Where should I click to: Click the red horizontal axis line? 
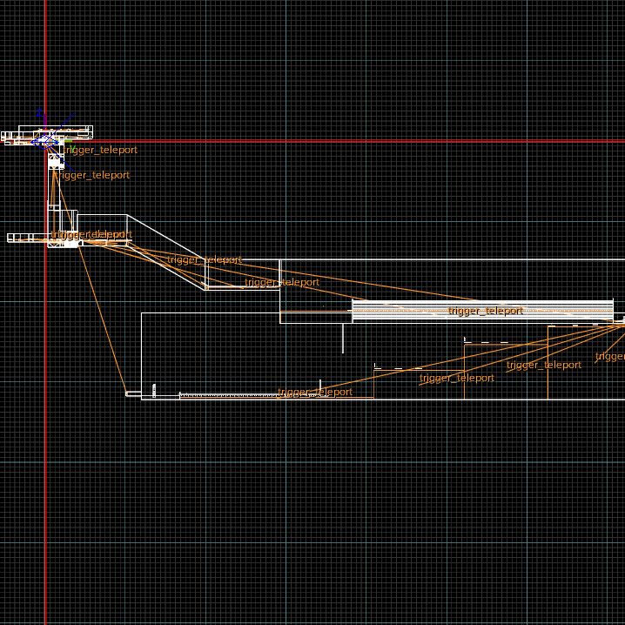pyautogui.click(x=348, y=140)
